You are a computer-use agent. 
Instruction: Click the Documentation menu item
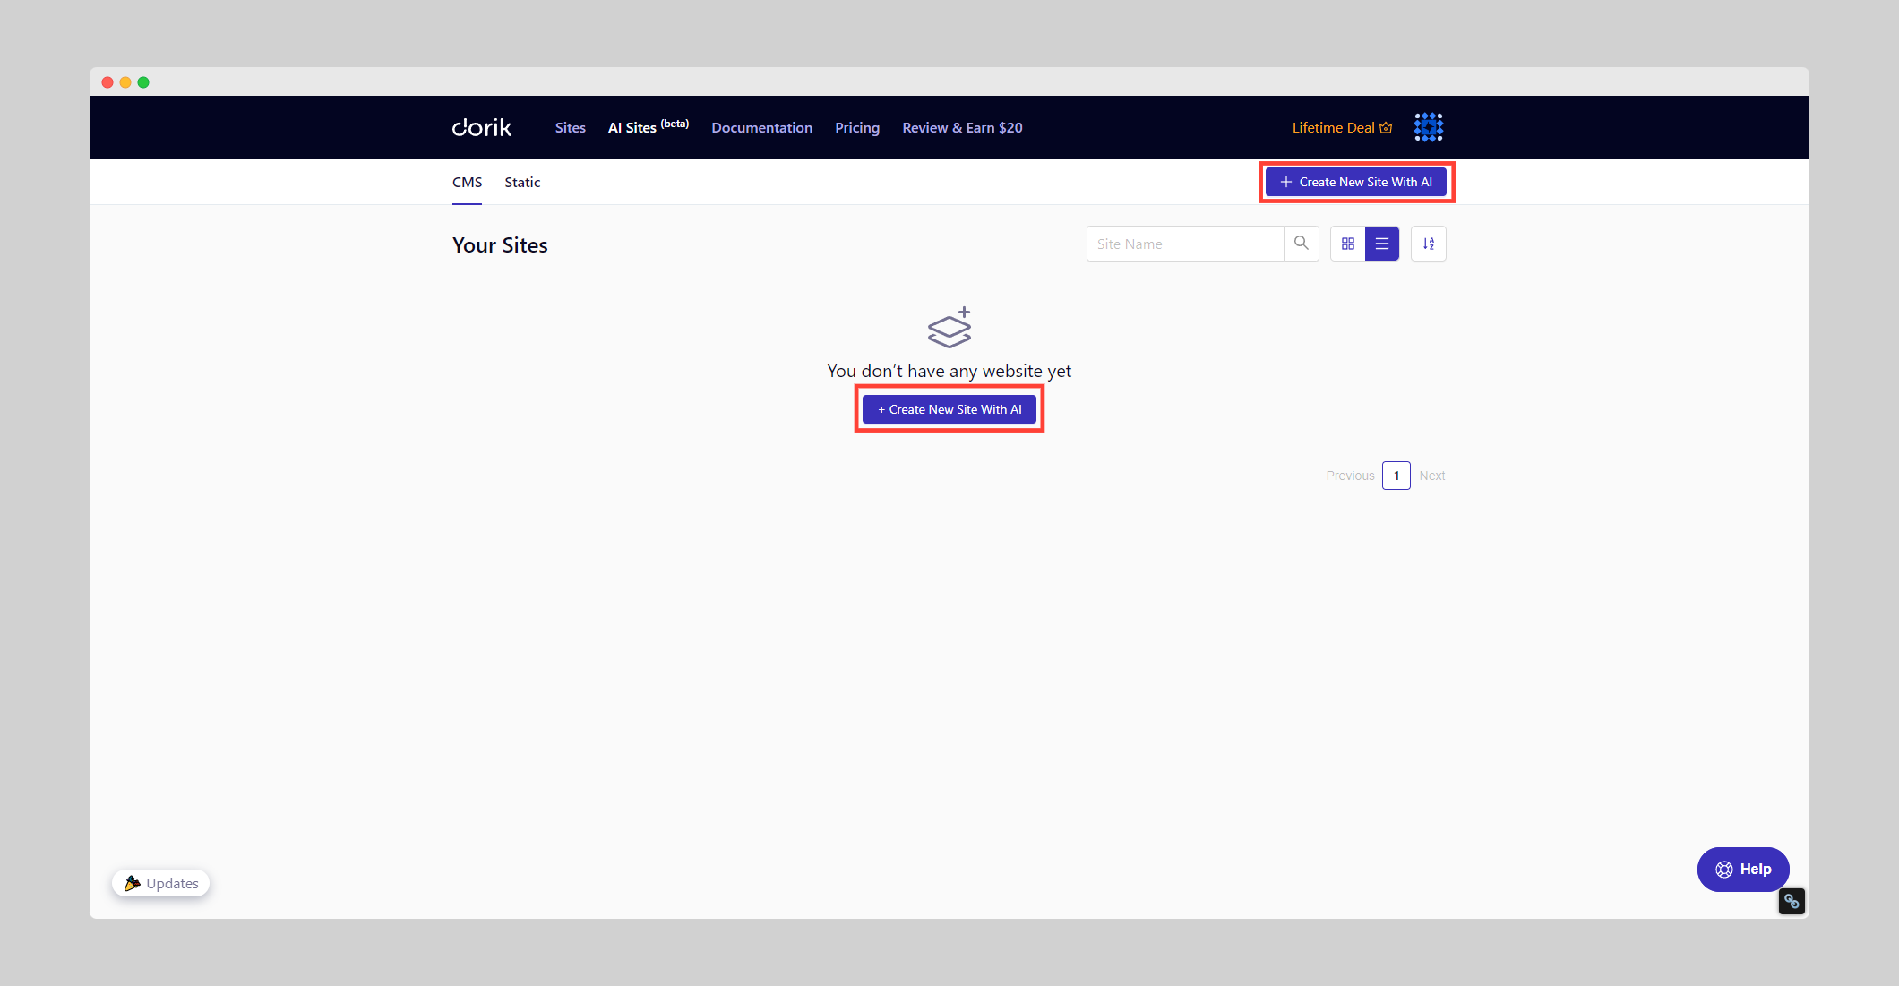(x=761, y=127)
